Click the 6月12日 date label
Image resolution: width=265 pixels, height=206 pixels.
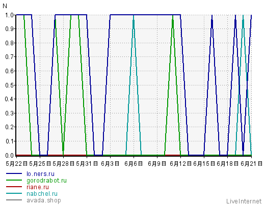180,164
